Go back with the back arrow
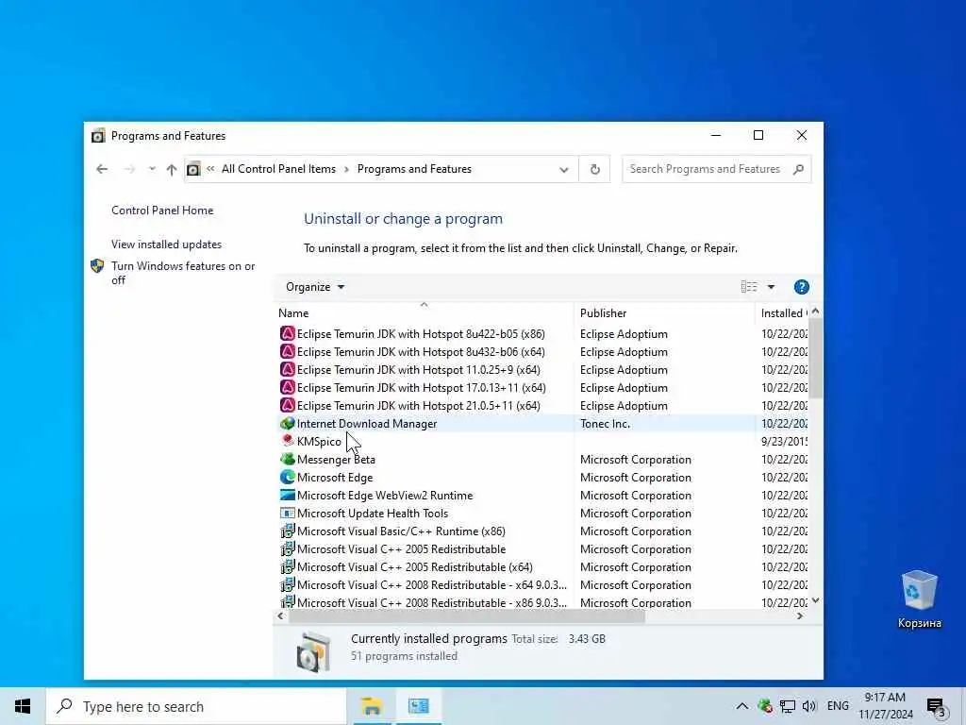Image resolution: width=966 pixels, height=725 pixels. tap(102, 169)
